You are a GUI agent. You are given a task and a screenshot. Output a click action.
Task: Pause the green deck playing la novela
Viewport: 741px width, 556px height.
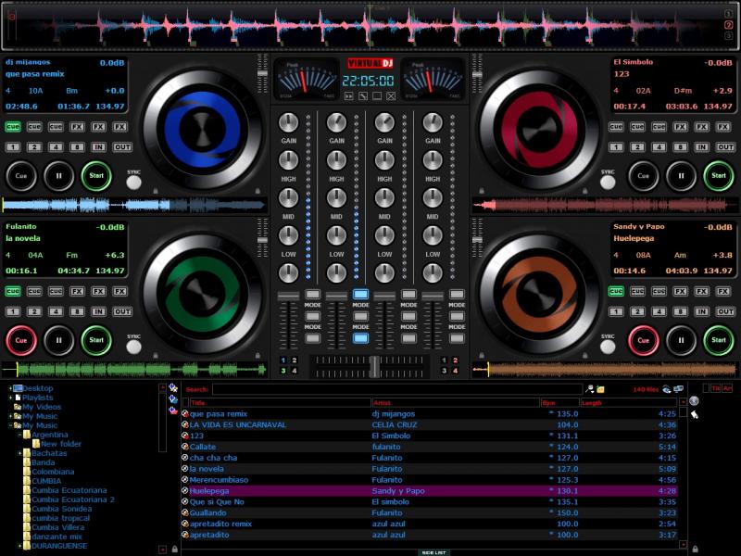tap(58, 340)
